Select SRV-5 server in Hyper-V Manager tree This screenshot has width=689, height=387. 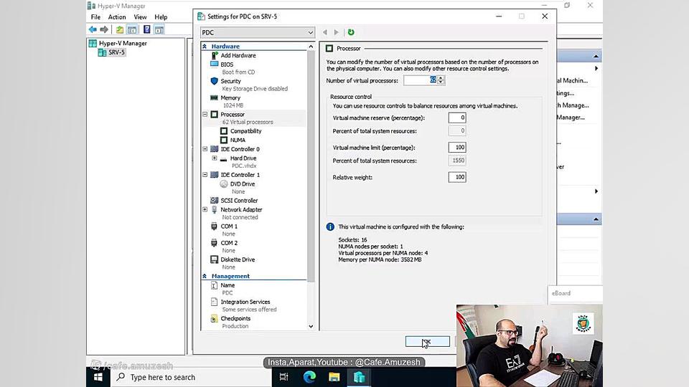pyautogui.click(x=117, y=52)
